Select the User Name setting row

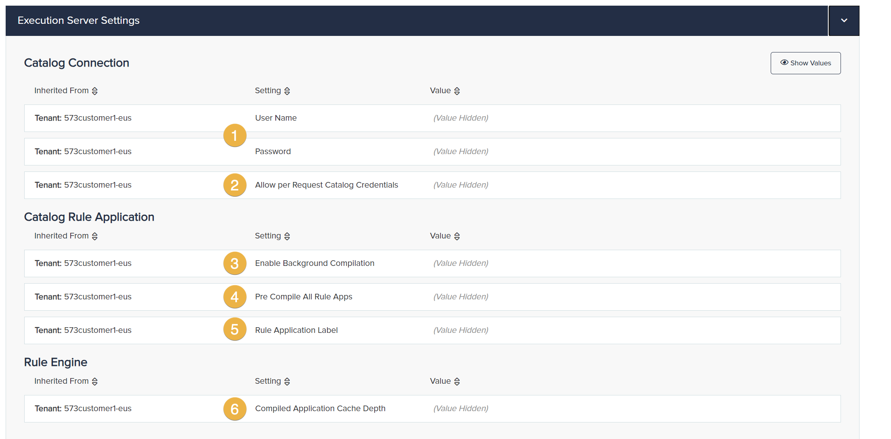pos(276,118)
